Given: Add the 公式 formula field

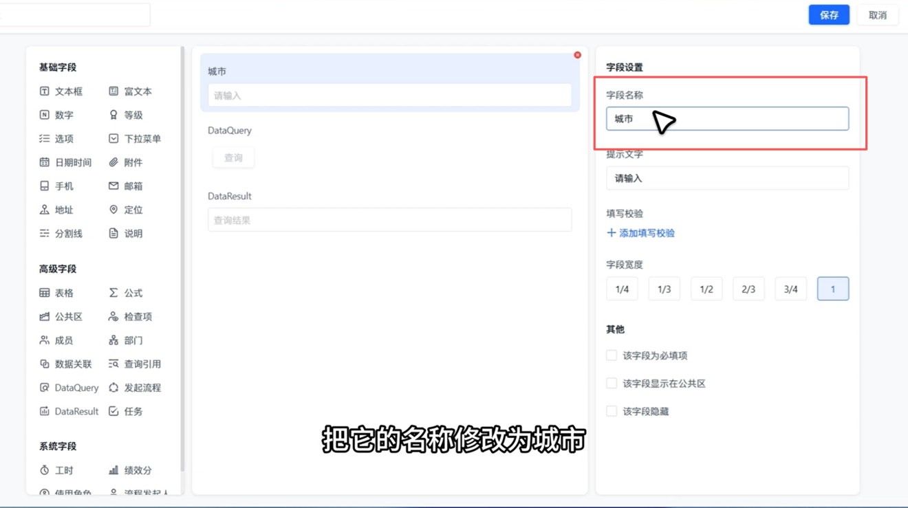Looking at the screenshot, I should click(126, 293).
